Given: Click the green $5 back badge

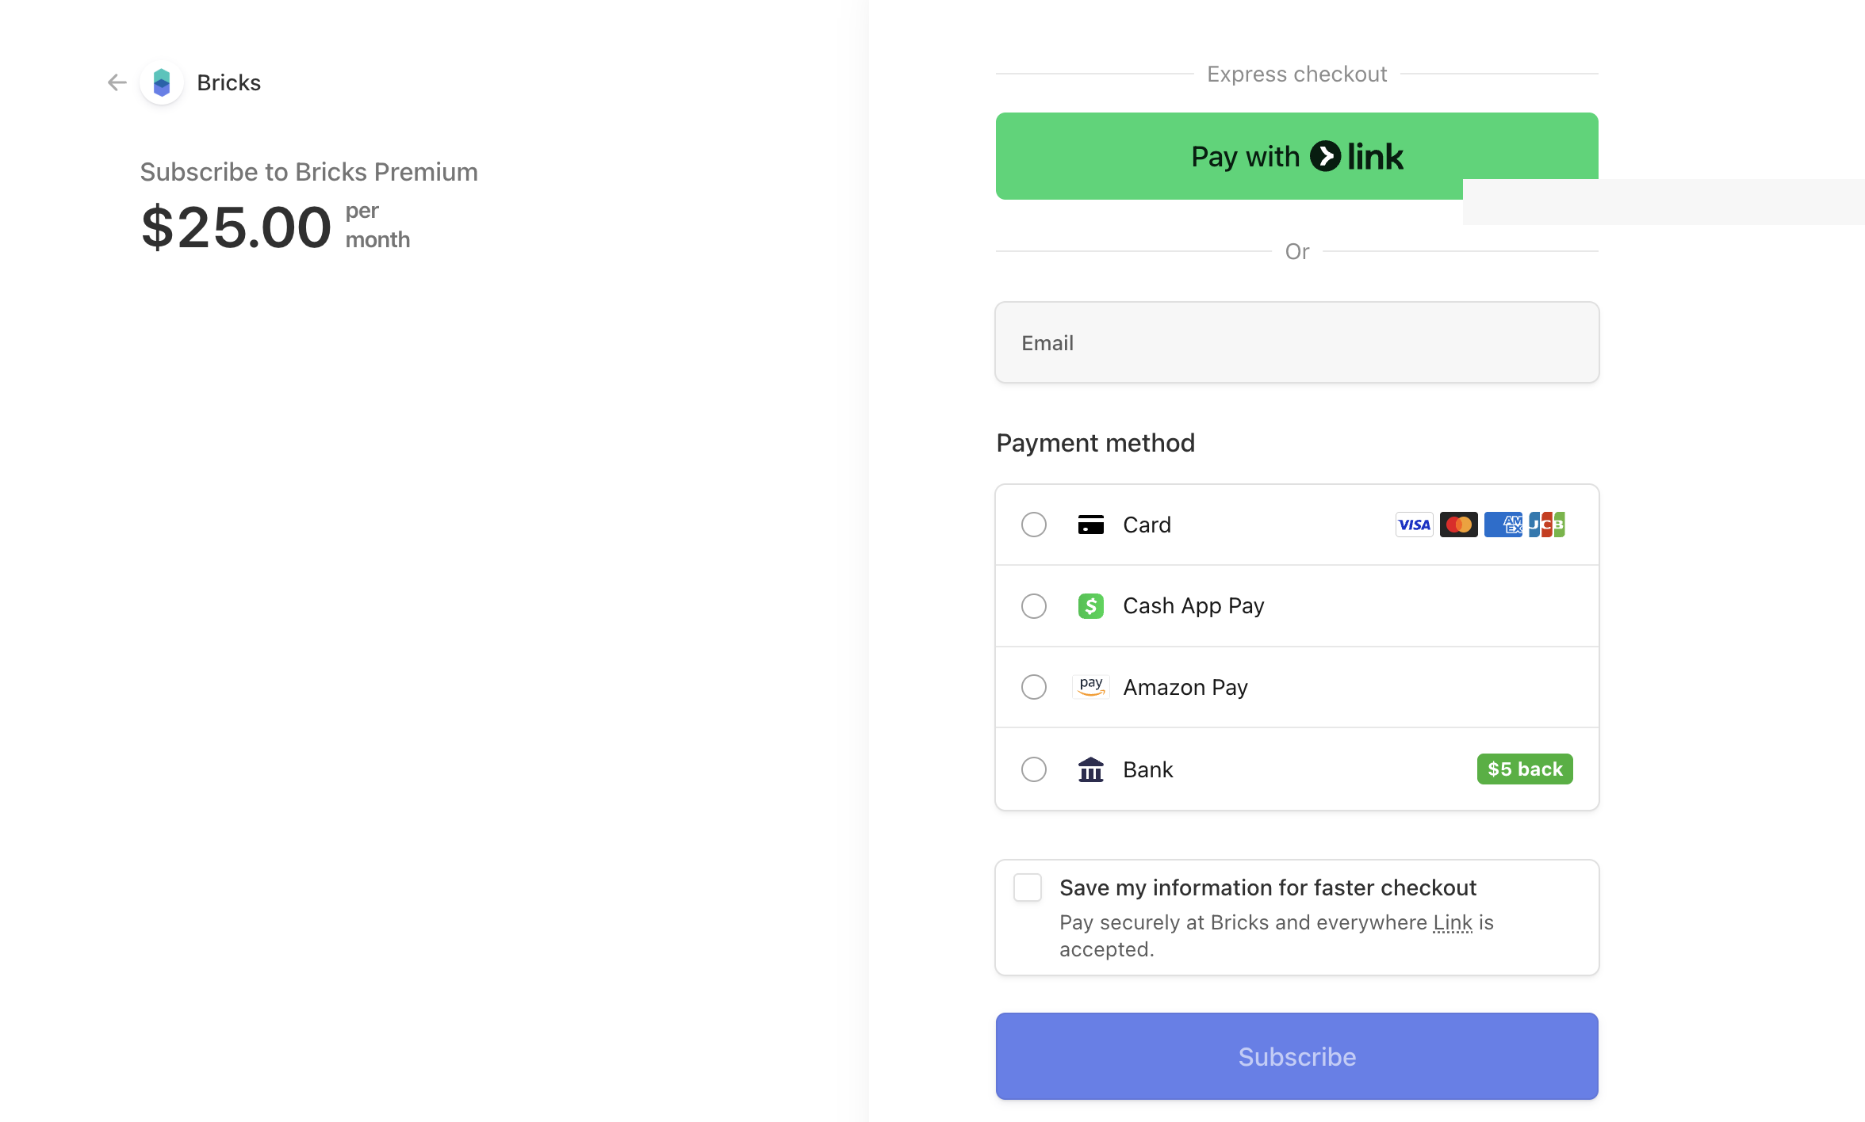Looking at the screenshot, I should point(1524,769).
